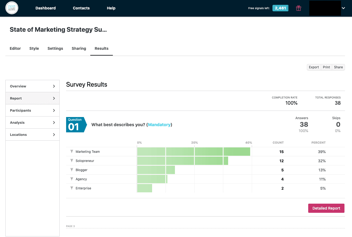Select the Results tab
352x237 pixels.
click(102, 48)
